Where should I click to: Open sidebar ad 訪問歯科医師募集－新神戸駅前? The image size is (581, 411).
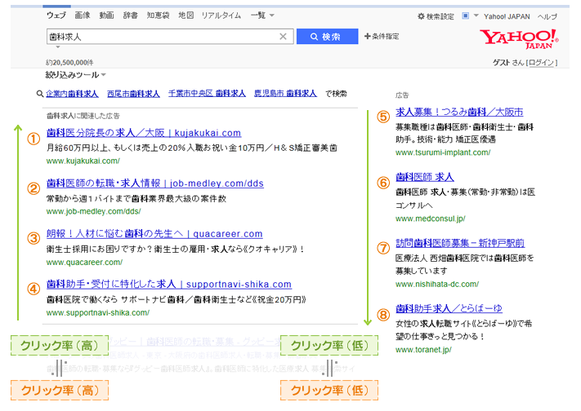pos(460,243)
